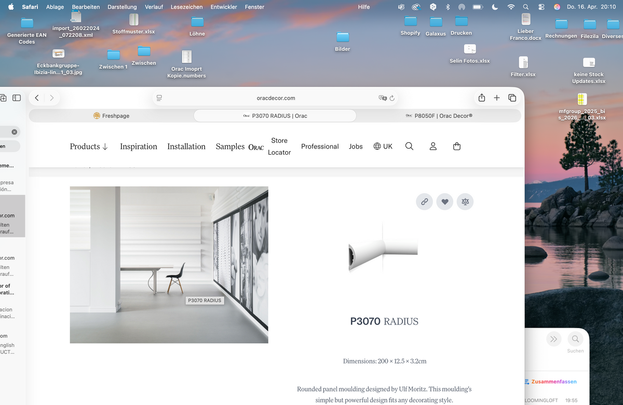Open the Ablage menu

(55, 7)
